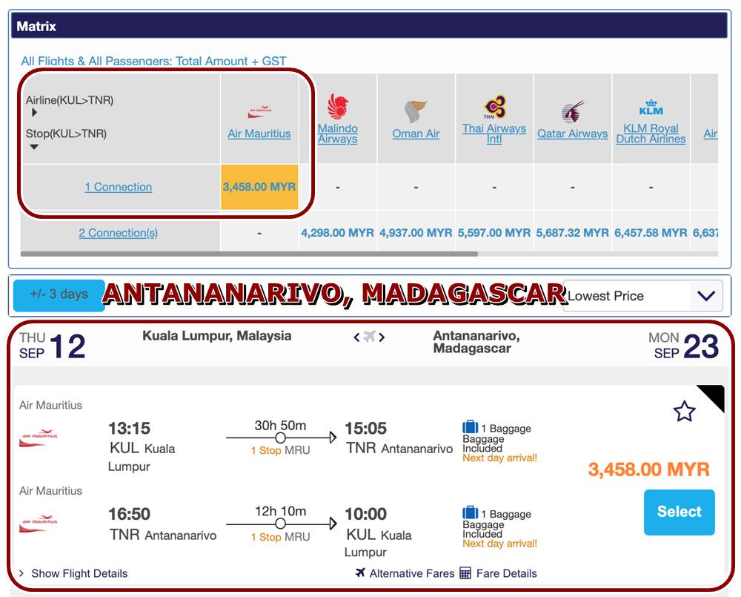This screenshot has height=597, width=741.
Task: Filter by 1 Connection
Action: tap(118, 187)
